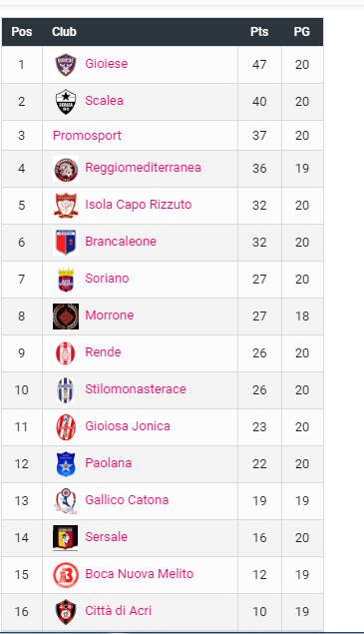Click the Città di Acri crest
Image resolution: width=364 pixels, height=634 pixels.
(66, 611)
